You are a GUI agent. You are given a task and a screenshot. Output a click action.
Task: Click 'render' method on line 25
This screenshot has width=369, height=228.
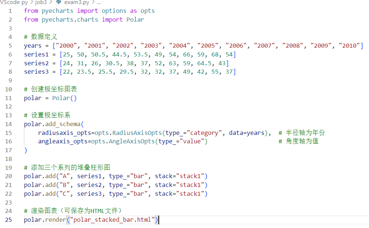(56, 220)
